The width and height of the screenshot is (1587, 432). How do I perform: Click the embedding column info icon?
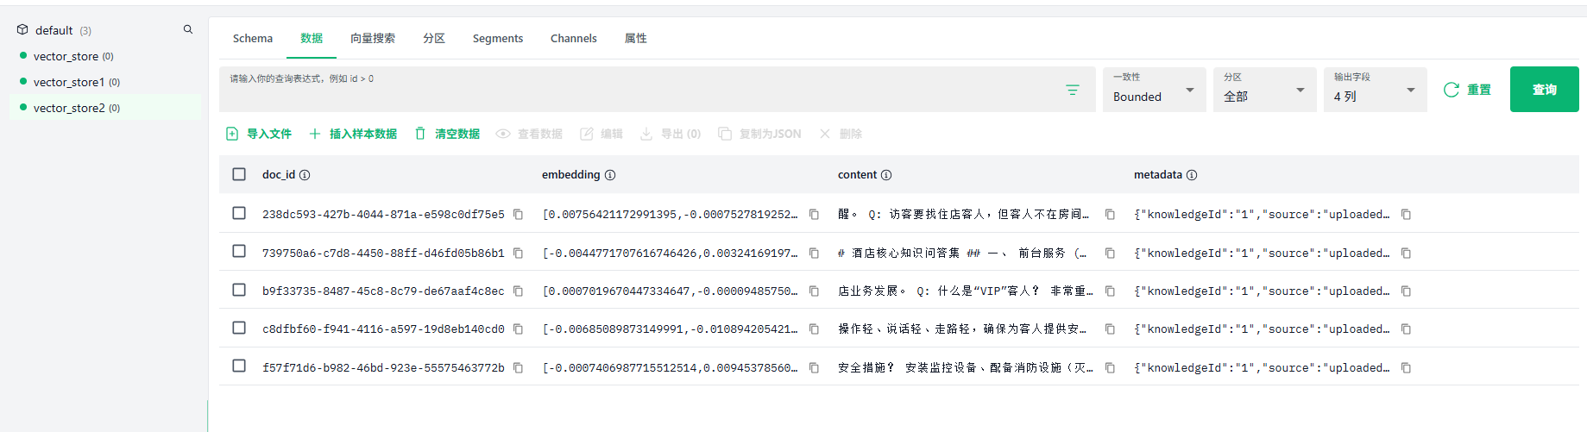[610, 175]
